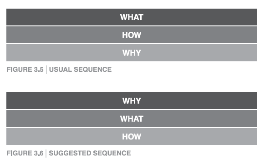Click the WHAT bar in the usual sequence
The image size is (265, 164).
tap(132, 17)
